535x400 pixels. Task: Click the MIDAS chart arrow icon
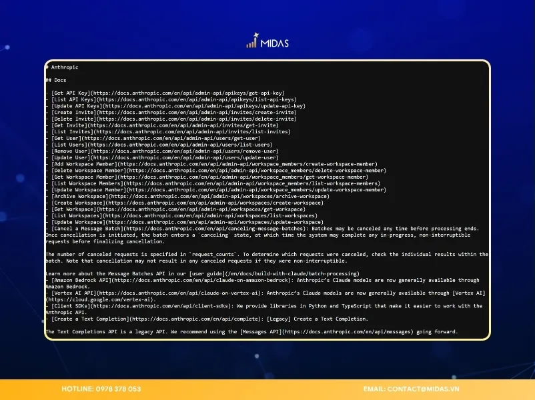pos(253,41)
